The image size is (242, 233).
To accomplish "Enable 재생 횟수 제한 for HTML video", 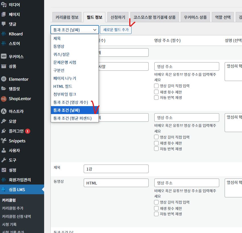I will click(x=156, y=208).
